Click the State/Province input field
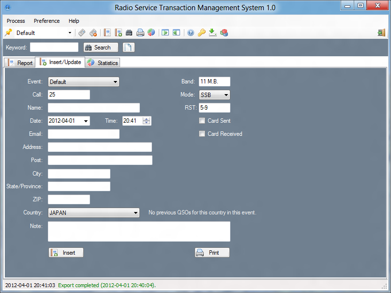This screenshot has width=391, height=293. pos(79,186)
